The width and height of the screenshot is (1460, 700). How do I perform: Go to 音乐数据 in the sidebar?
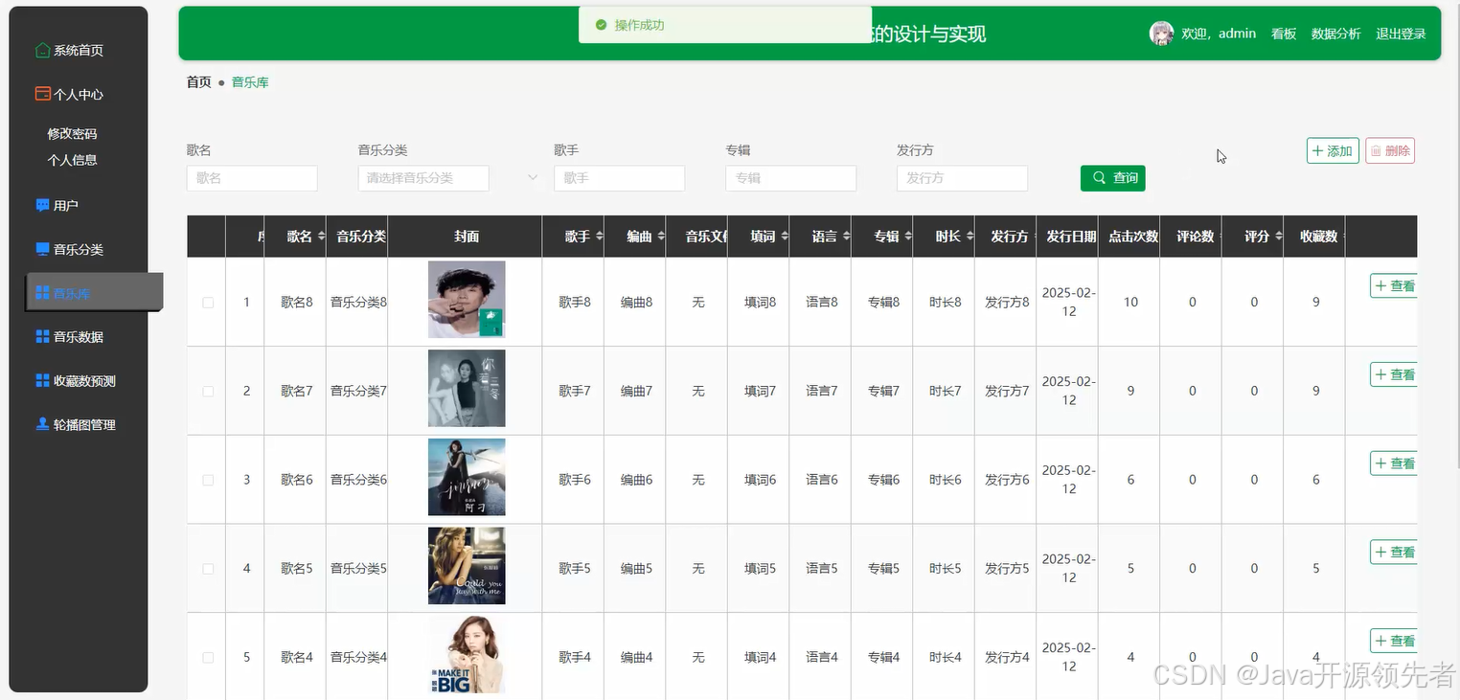(x=79, y=336)
